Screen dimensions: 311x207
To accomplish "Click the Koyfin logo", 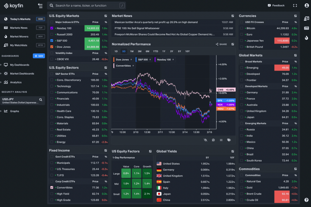I will (13, 5).
